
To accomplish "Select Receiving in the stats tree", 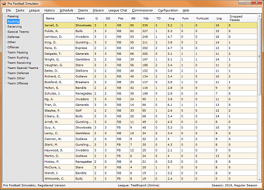I will pyautogui.click(x=15, y=27).
